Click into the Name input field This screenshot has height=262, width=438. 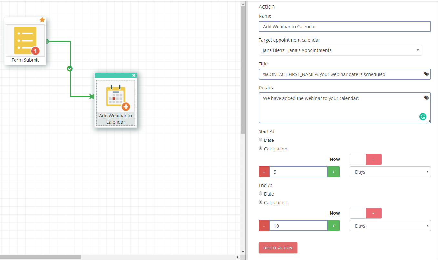[344, 27]
